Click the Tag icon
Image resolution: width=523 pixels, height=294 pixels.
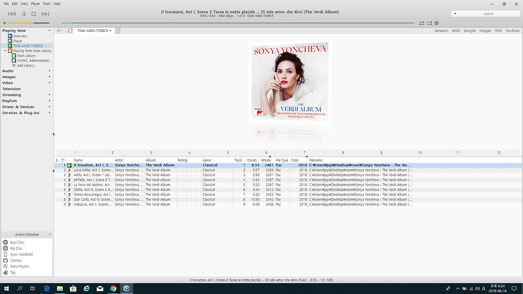pyautogui.click(x=5, y=272)
